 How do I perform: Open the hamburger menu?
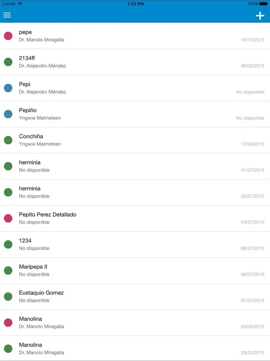(x=7, y=15)
